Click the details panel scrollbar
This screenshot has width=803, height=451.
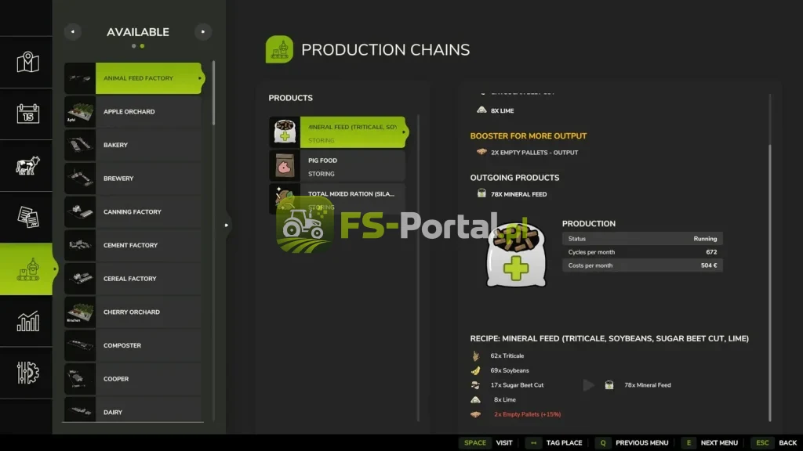point(770,282)
